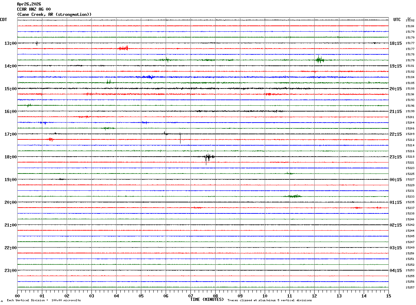Click the "19:15" UTC time label
The height and width of the screenshot is (305, 416).
(396, 66)
